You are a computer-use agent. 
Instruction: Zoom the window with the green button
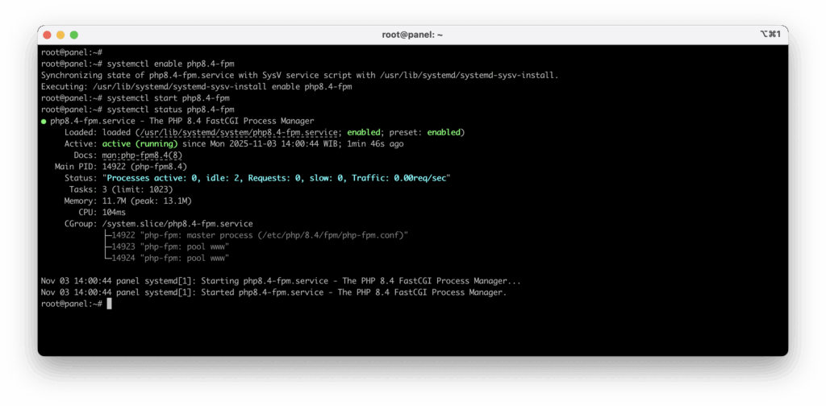[x=74, y=35]
